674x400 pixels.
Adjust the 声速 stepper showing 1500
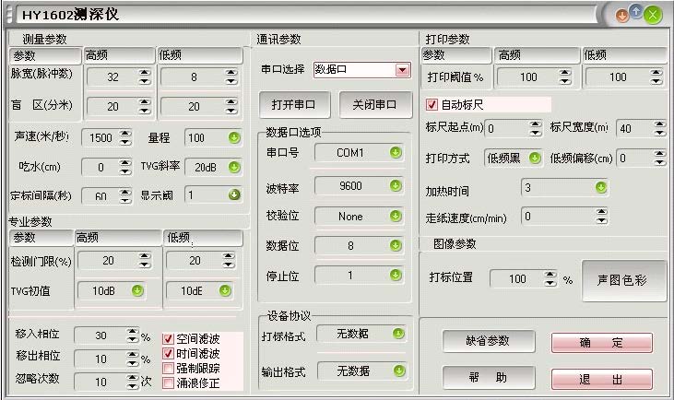point(125,137)
